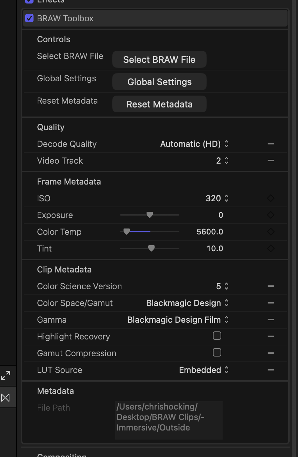This screenshot has width=298, height=457.
Task: Add keyframe diamond for Exposure
Action: [x=270, y=215]
